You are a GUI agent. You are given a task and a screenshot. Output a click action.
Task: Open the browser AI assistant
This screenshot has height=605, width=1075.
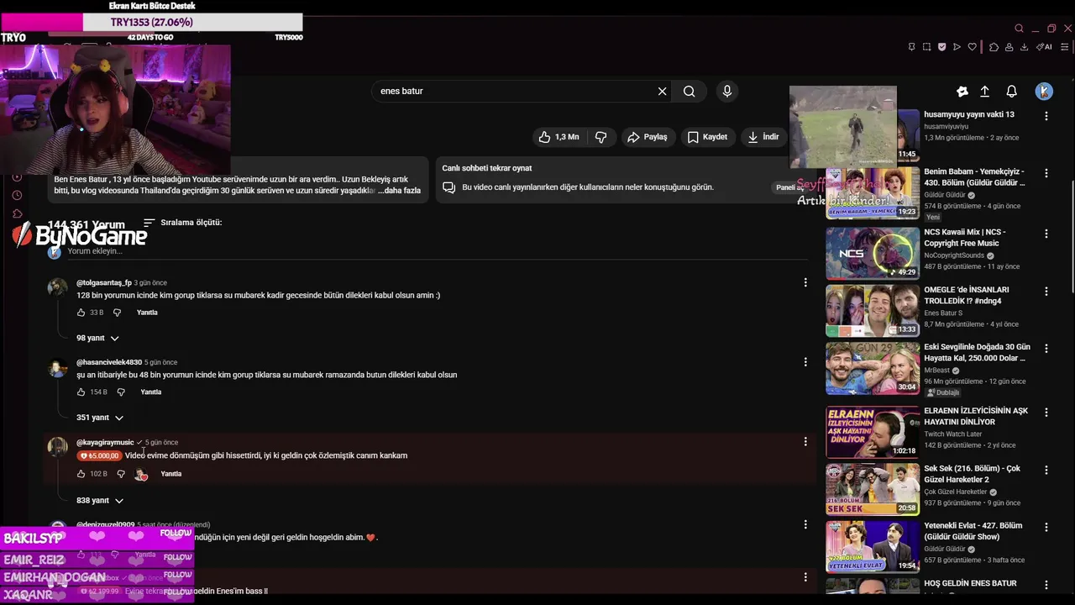pyautogui.click(x=1044, y=47)
